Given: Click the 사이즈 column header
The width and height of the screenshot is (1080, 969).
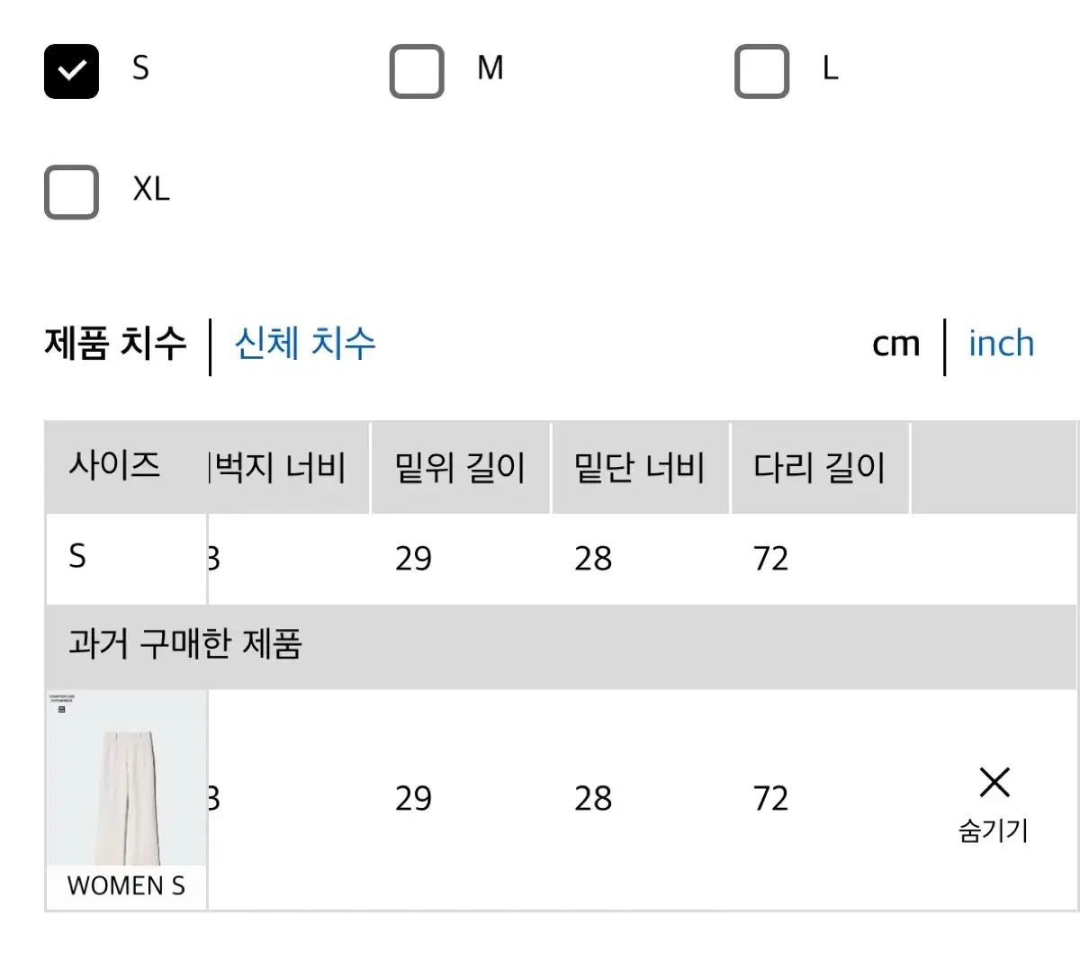Looking at the screenshot, I should click(115, 466).
